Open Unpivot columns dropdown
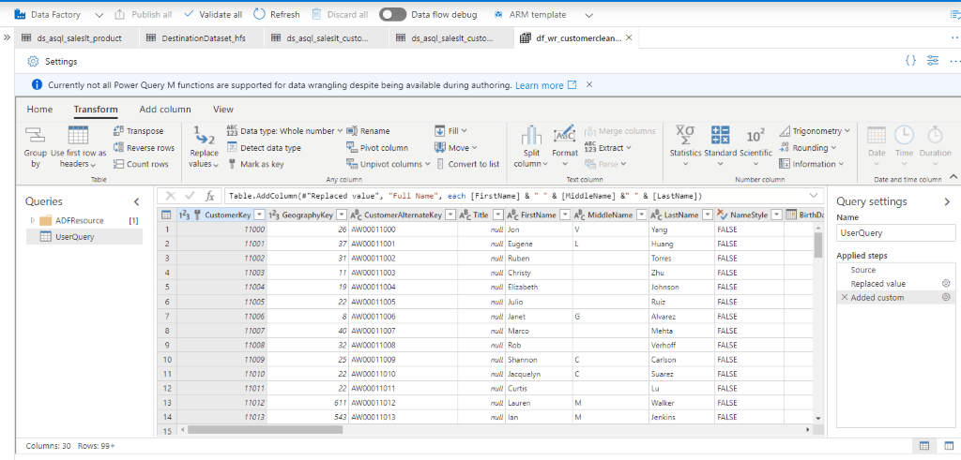Viewport: 961px width, 460px height. (x=388, y=164)
